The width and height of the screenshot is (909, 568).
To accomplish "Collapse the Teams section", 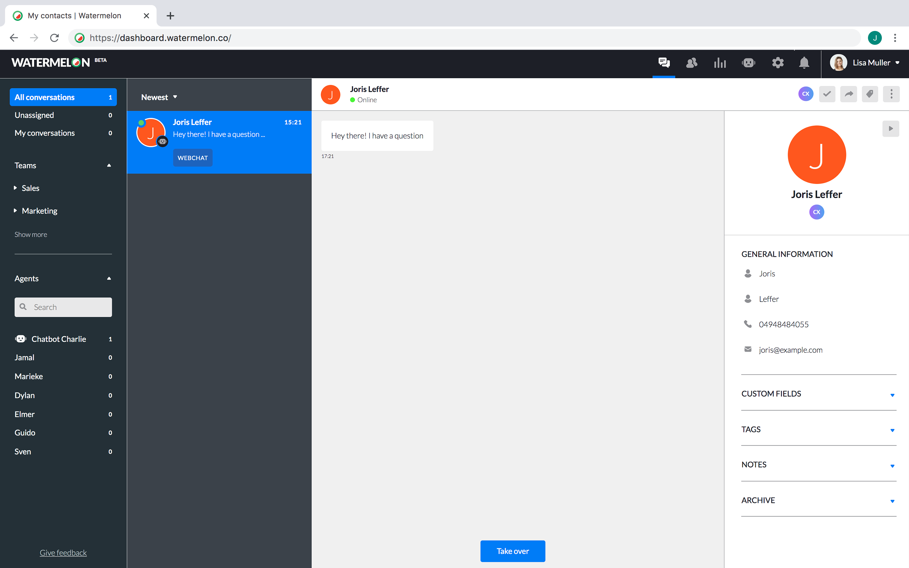I will (109, 165).
